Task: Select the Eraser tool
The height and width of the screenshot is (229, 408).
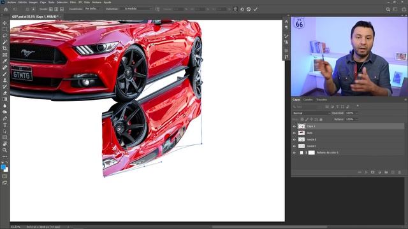Action: 4,93
